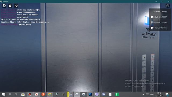172x97 pixels.
Task: Push elevator floor 15 button
Action: tap(152, 63)
